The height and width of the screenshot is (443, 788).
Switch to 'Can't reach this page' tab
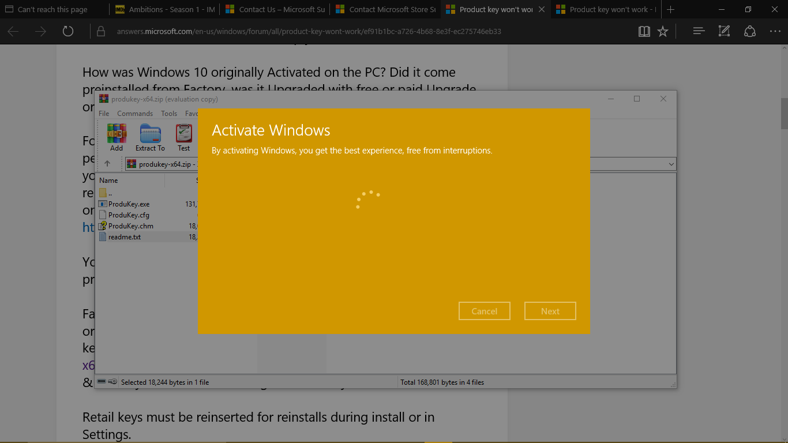[x=55, y=9]
